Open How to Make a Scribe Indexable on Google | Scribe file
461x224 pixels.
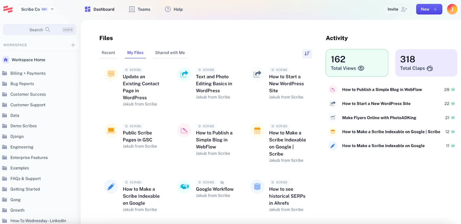(287, 143)
